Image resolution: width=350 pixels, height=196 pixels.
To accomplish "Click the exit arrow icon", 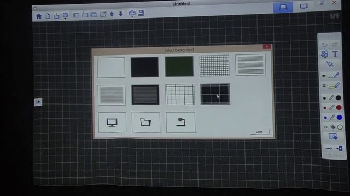I will click(339, 148).
